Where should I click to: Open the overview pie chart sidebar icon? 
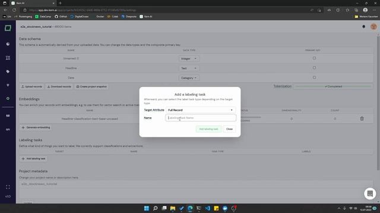[x=8, y=44]
